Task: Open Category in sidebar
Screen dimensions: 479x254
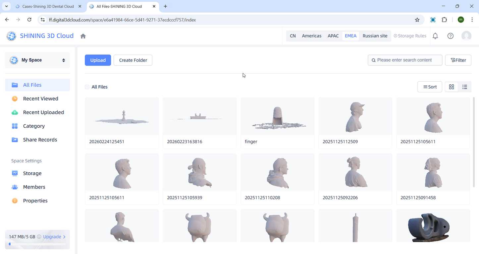Action: coord(37,126)
